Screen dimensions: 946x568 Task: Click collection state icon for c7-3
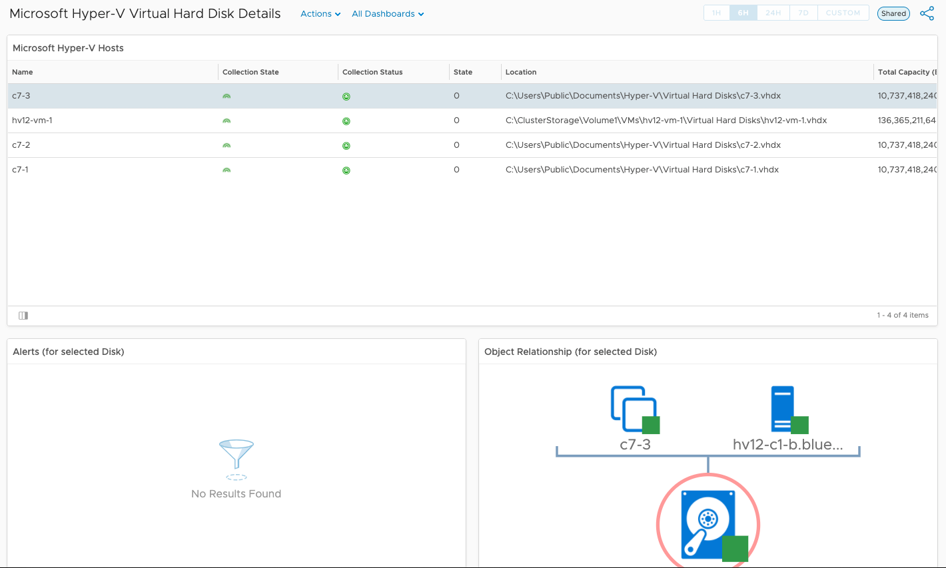click(x=227, y=97)
